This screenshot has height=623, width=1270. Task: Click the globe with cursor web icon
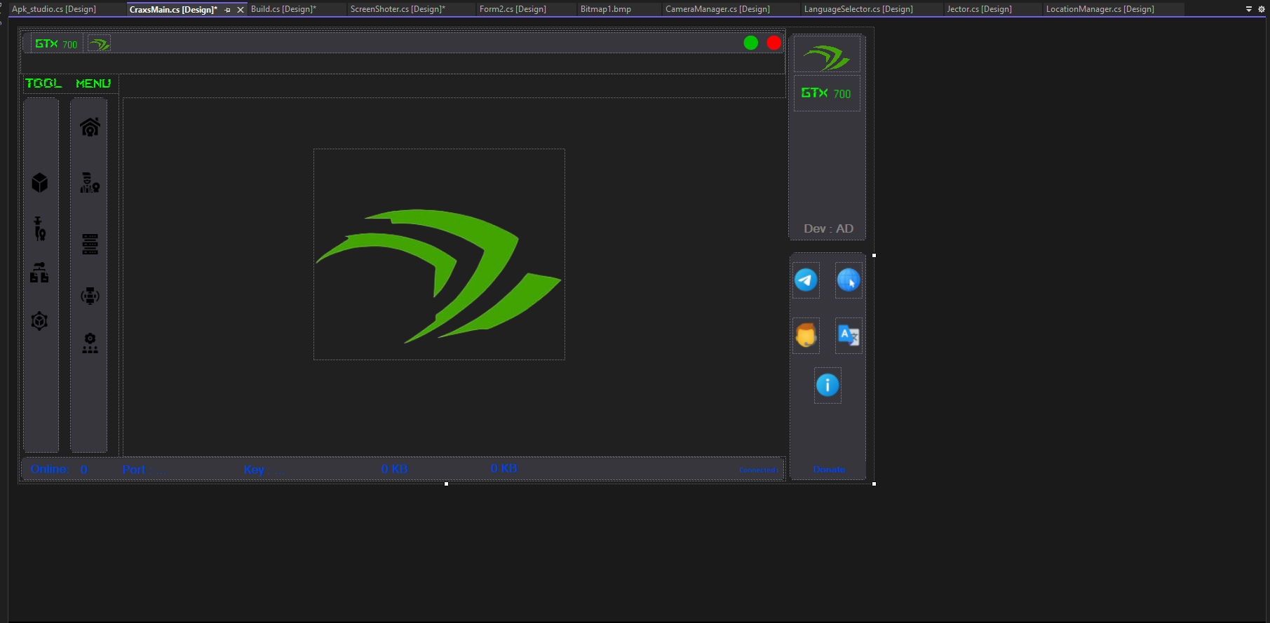pos(849,280)
